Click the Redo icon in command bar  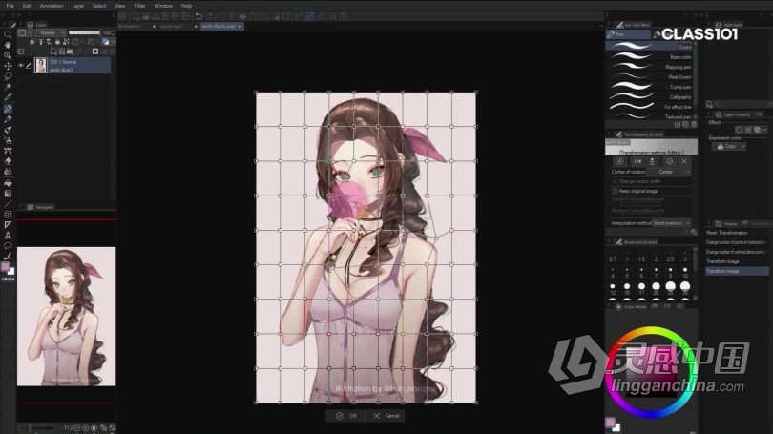click(x=209, y=16)
